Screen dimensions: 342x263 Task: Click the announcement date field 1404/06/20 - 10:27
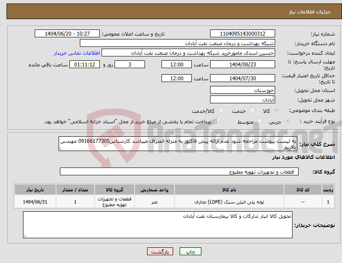67,33
